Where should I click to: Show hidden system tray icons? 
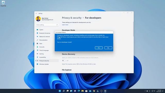[x=145, y=91]
